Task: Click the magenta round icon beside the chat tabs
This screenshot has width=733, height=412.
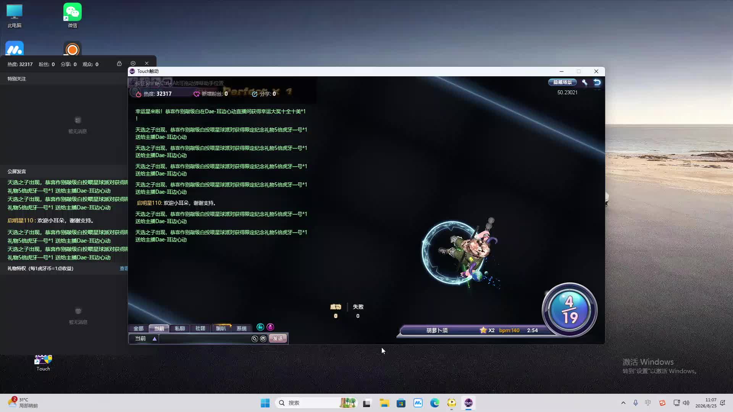Action: (270, 327)
